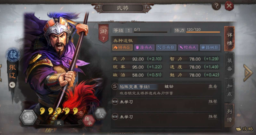
Task: Switch to the 装备 tab
Action: point(229,65)
